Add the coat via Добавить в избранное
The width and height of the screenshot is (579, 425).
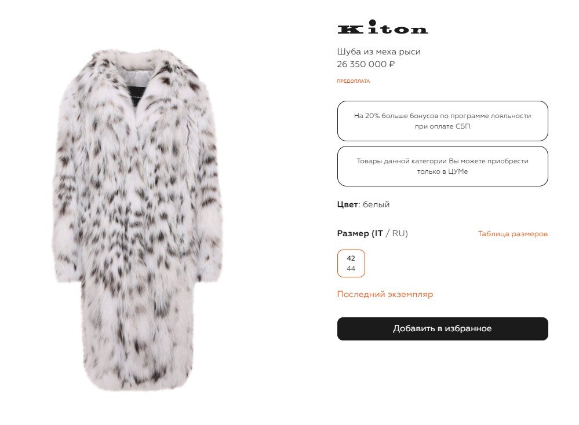tap(442, 329)
